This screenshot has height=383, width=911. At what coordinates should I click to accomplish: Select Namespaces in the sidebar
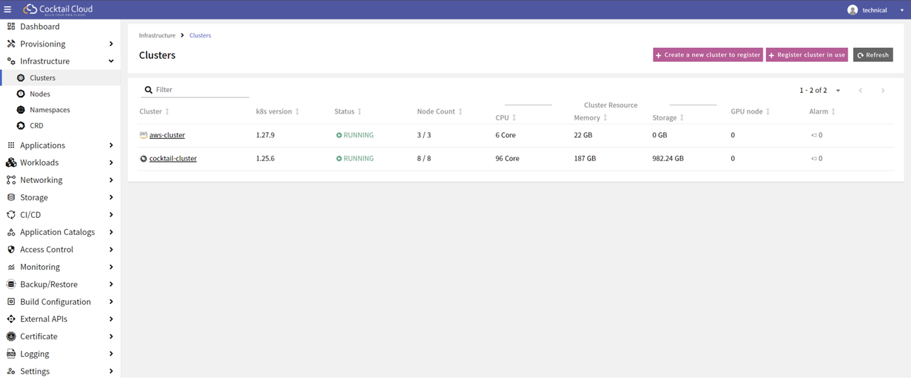tap(49, 110)
